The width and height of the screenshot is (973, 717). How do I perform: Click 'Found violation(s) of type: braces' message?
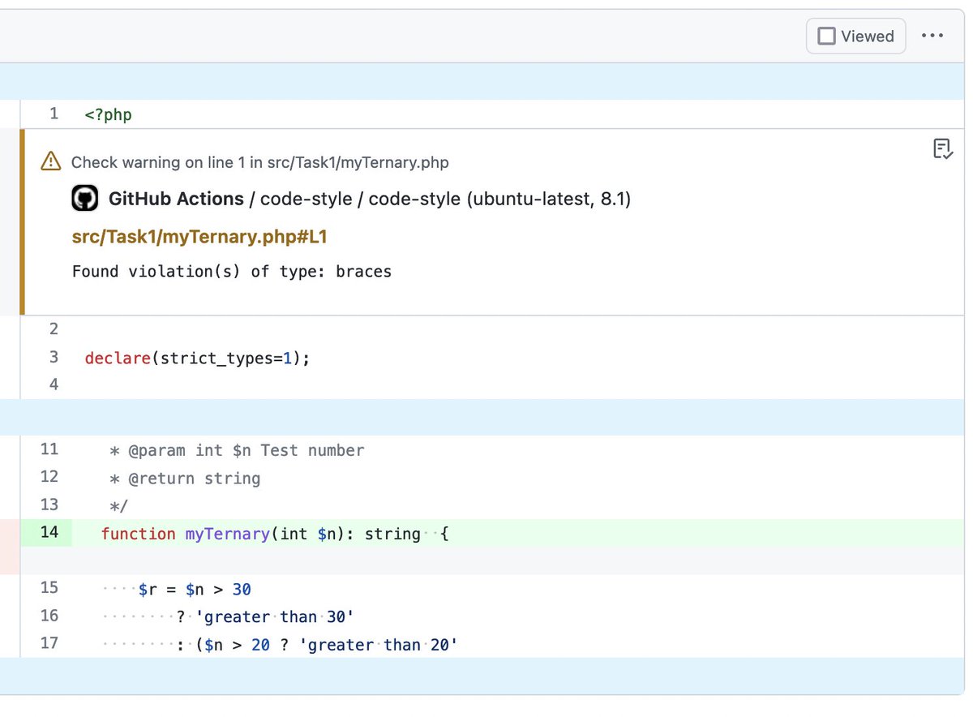click(232, 272)
